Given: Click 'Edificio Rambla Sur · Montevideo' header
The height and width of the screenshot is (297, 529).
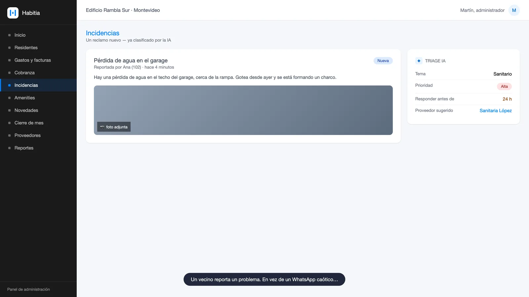Looking at the screenshot, I should coord(123,10).
